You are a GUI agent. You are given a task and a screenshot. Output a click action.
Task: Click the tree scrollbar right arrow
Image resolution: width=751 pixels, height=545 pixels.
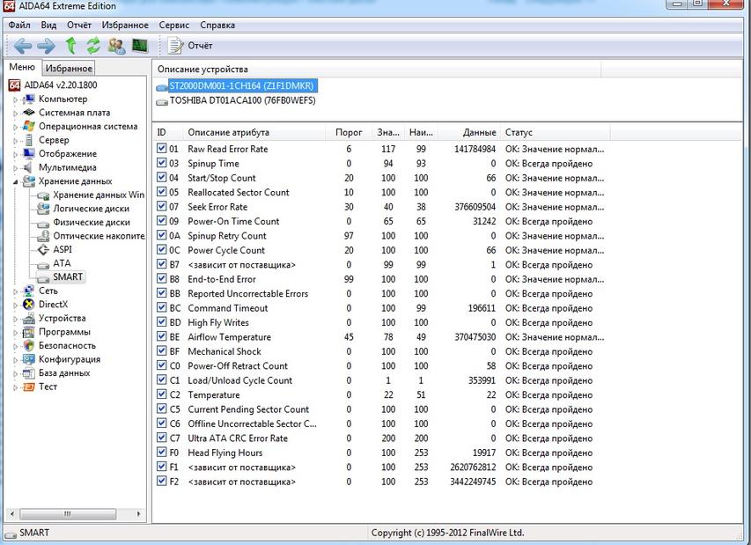point(139,514)
